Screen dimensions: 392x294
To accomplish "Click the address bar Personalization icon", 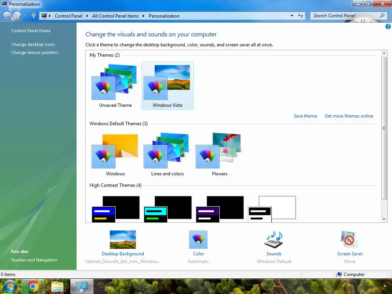I will (44, 16).
